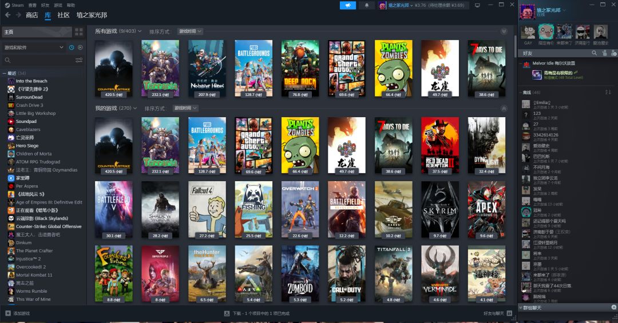The image size is (618, 323).
Task: Click the library search magnifier icon
Action: pyautogui.click(x=7, y=60)
